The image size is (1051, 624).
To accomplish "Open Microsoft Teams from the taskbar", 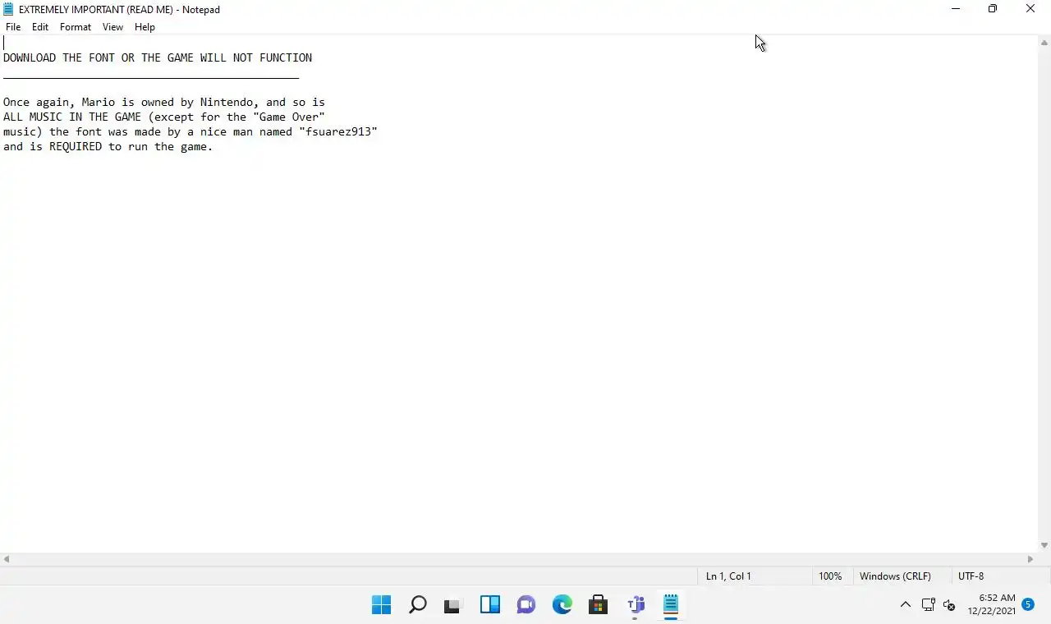I will 635,605.
